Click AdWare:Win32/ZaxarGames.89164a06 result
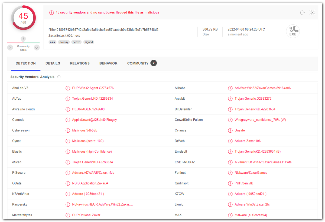 click(x=263, y=88)
